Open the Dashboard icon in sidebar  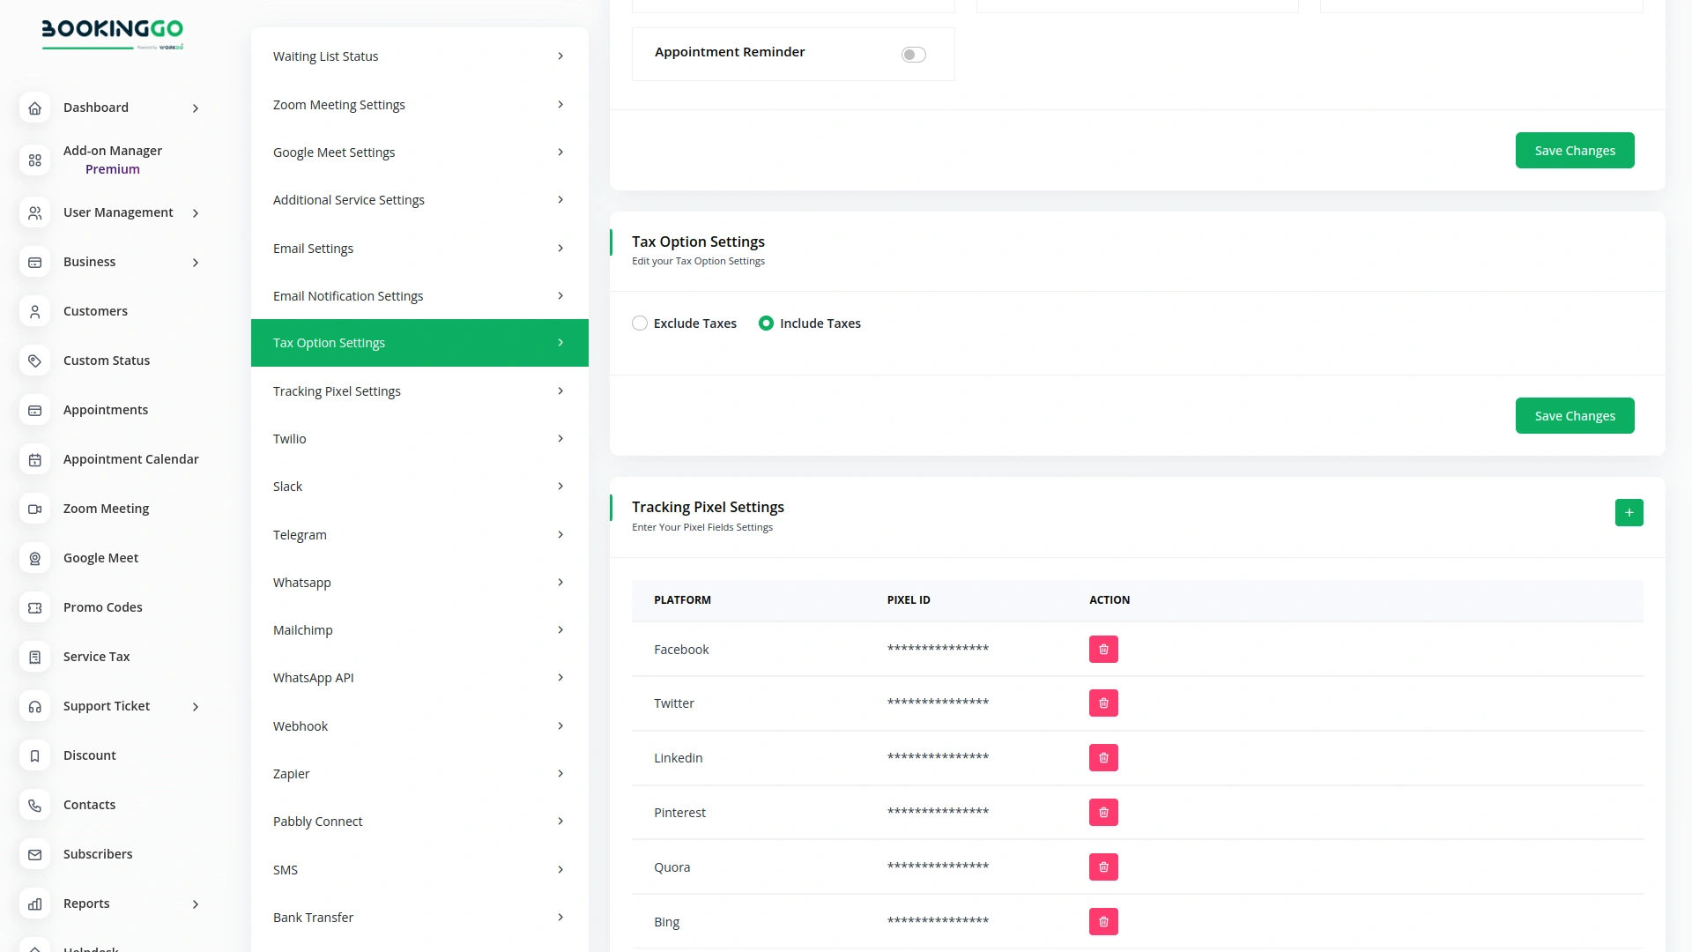click(x=34, y=108)
